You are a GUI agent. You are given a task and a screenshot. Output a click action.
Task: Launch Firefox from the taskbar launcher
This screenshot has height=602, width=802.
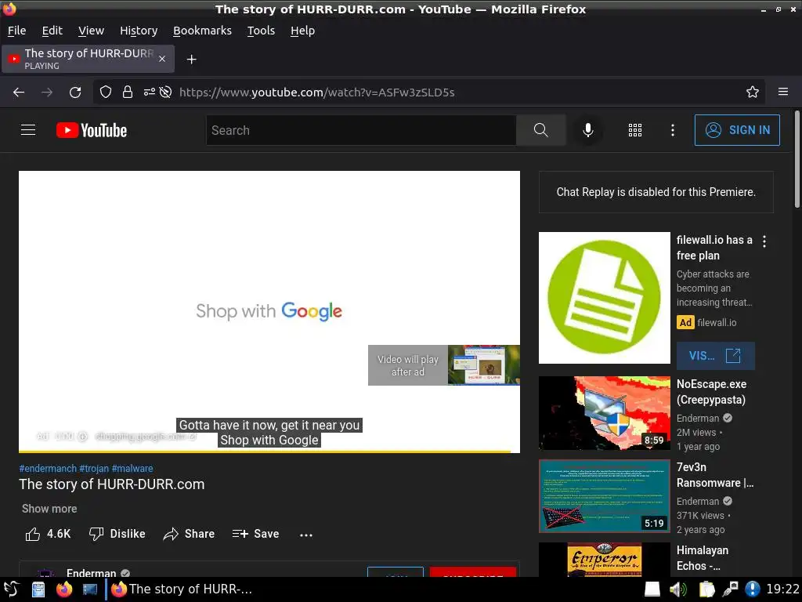coord(64,589)
